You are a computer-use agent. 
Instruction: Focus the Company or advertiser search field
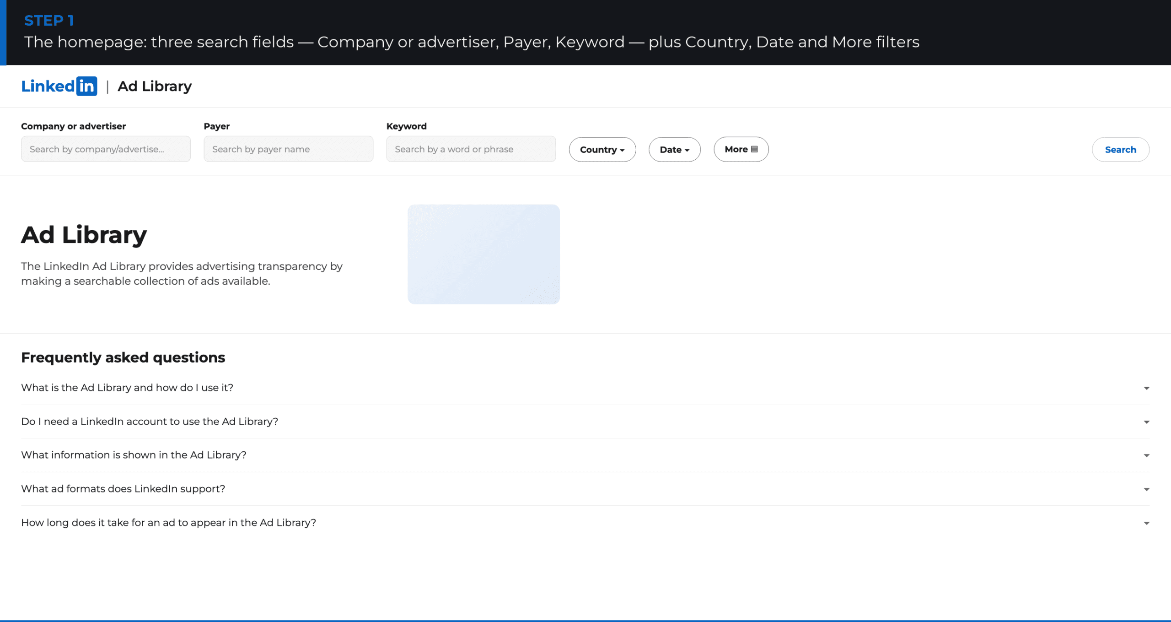coord(106,149)
